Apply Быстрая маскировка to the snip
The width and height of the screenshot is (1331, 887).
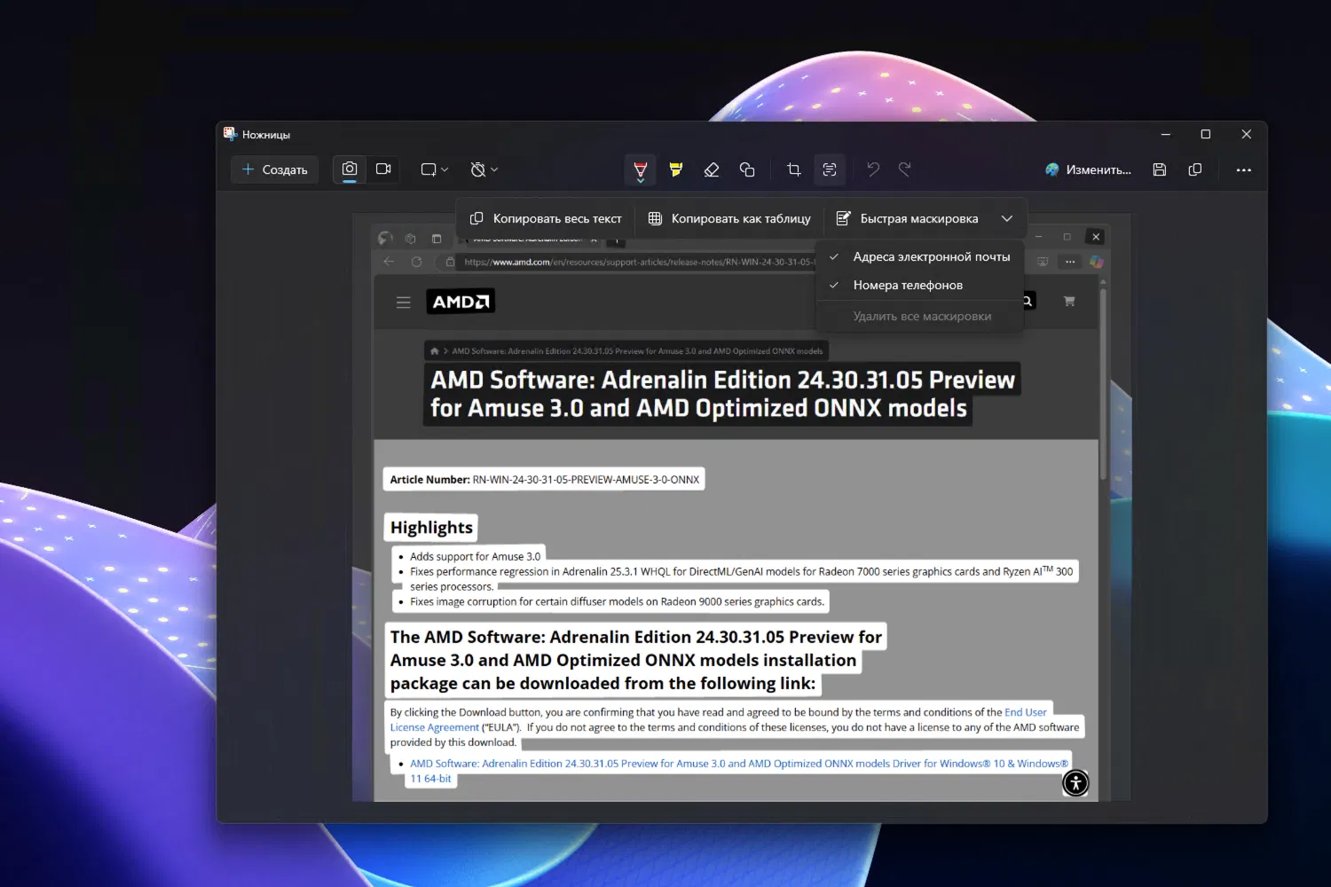coord(908,218)
